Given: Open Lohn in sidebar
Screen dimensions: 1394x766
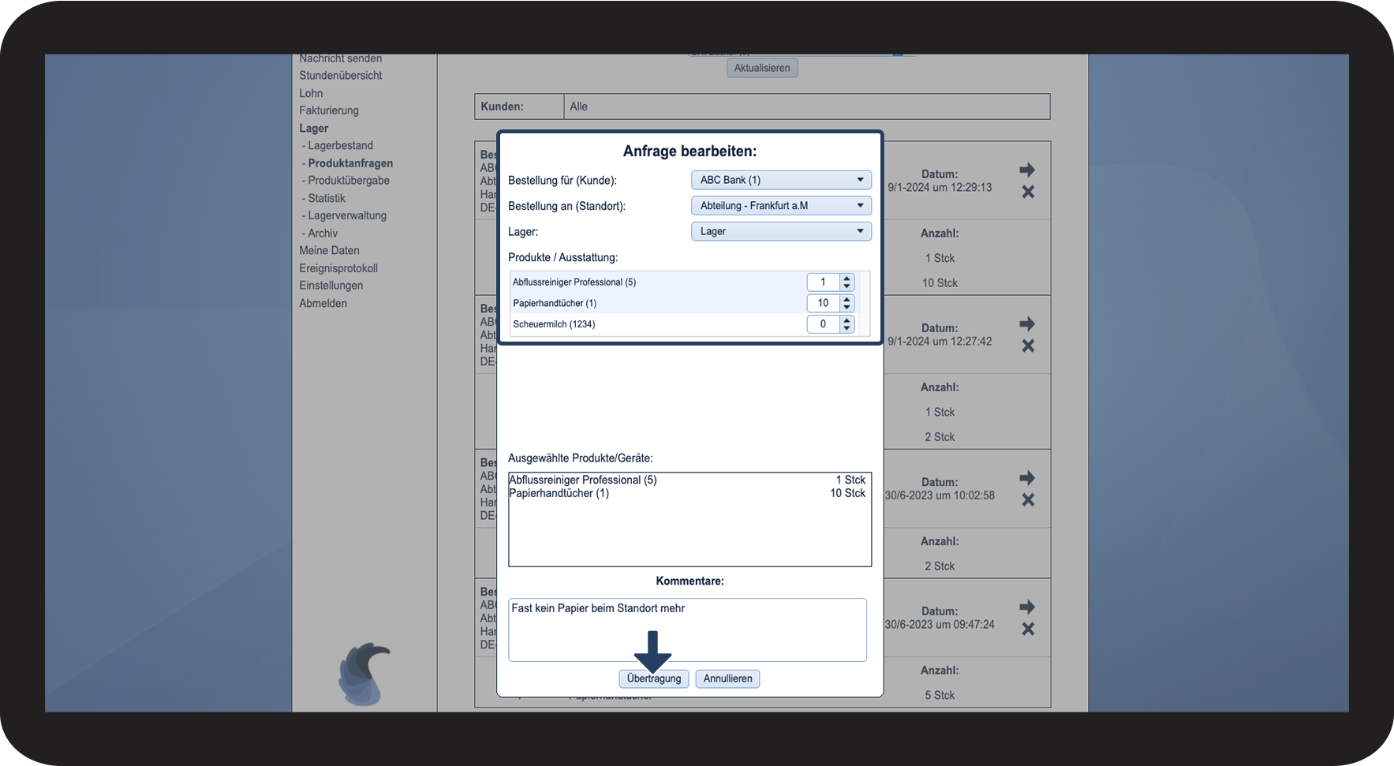Looking at the screenshot, I should point(311,93).
